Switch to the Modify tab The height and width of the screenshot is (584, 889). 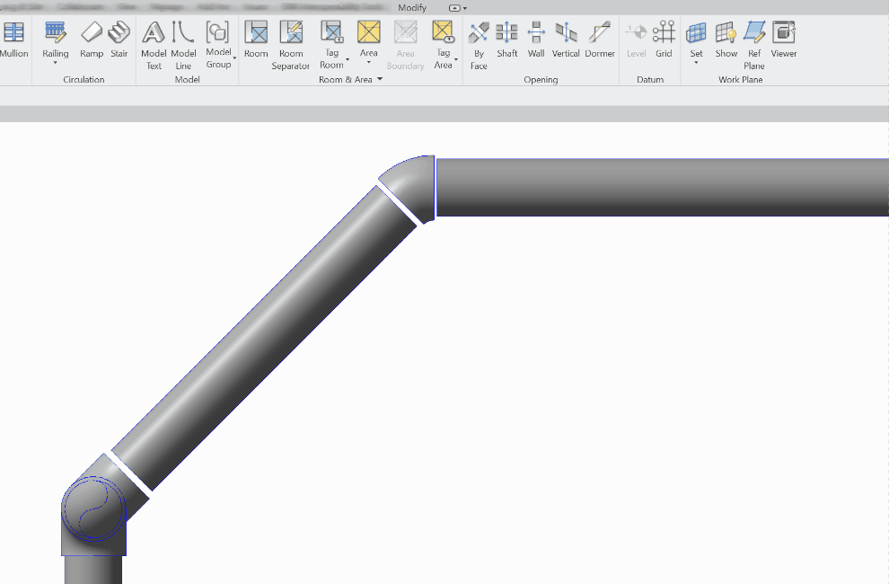point(411,7)
